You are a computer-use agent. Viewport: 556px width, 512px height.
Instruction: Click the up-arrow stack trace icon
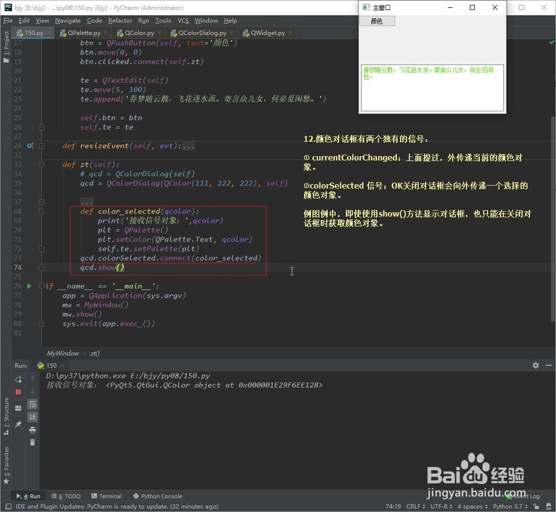[x=32, y=378]
